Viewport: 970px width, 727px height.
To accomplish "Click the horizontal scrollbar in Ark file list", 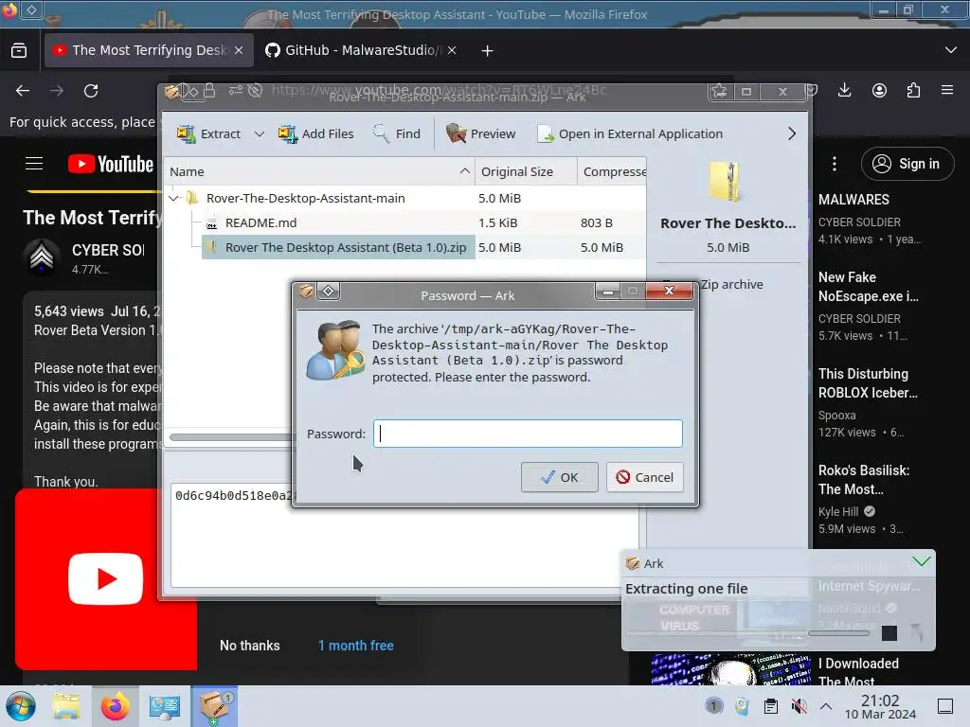I will pos(232,437).
